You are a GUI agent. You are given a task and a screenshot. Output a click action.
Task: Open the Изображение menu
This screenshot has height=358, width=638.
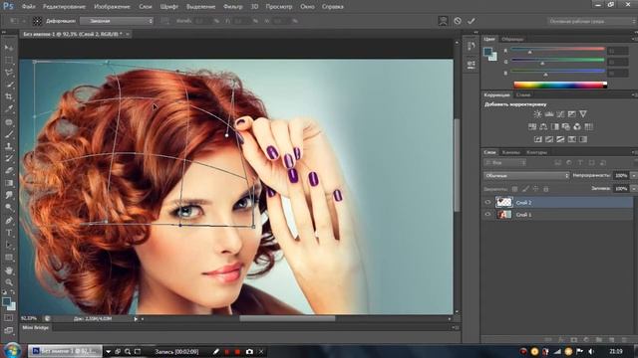pyautogui.click(x=112, y=7)
